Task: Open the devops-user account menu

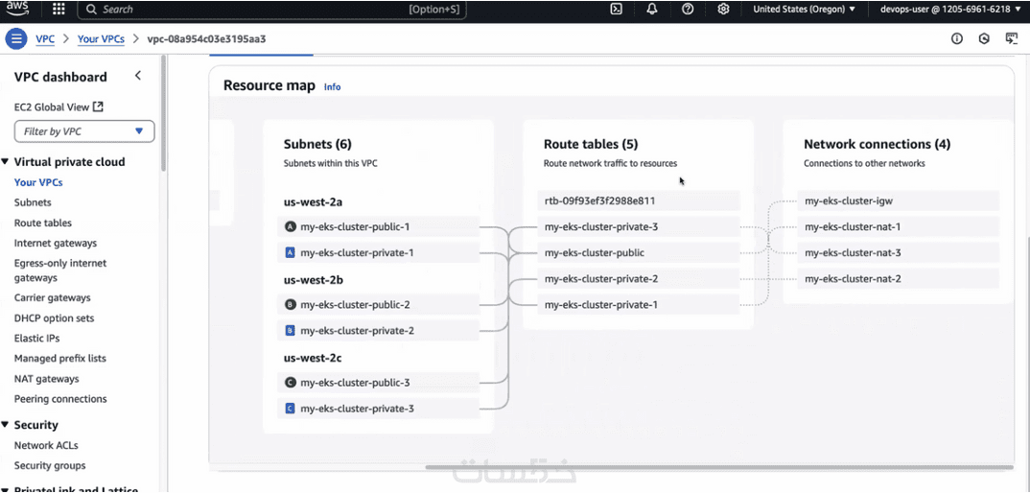Action: click(x=949, y=10)
